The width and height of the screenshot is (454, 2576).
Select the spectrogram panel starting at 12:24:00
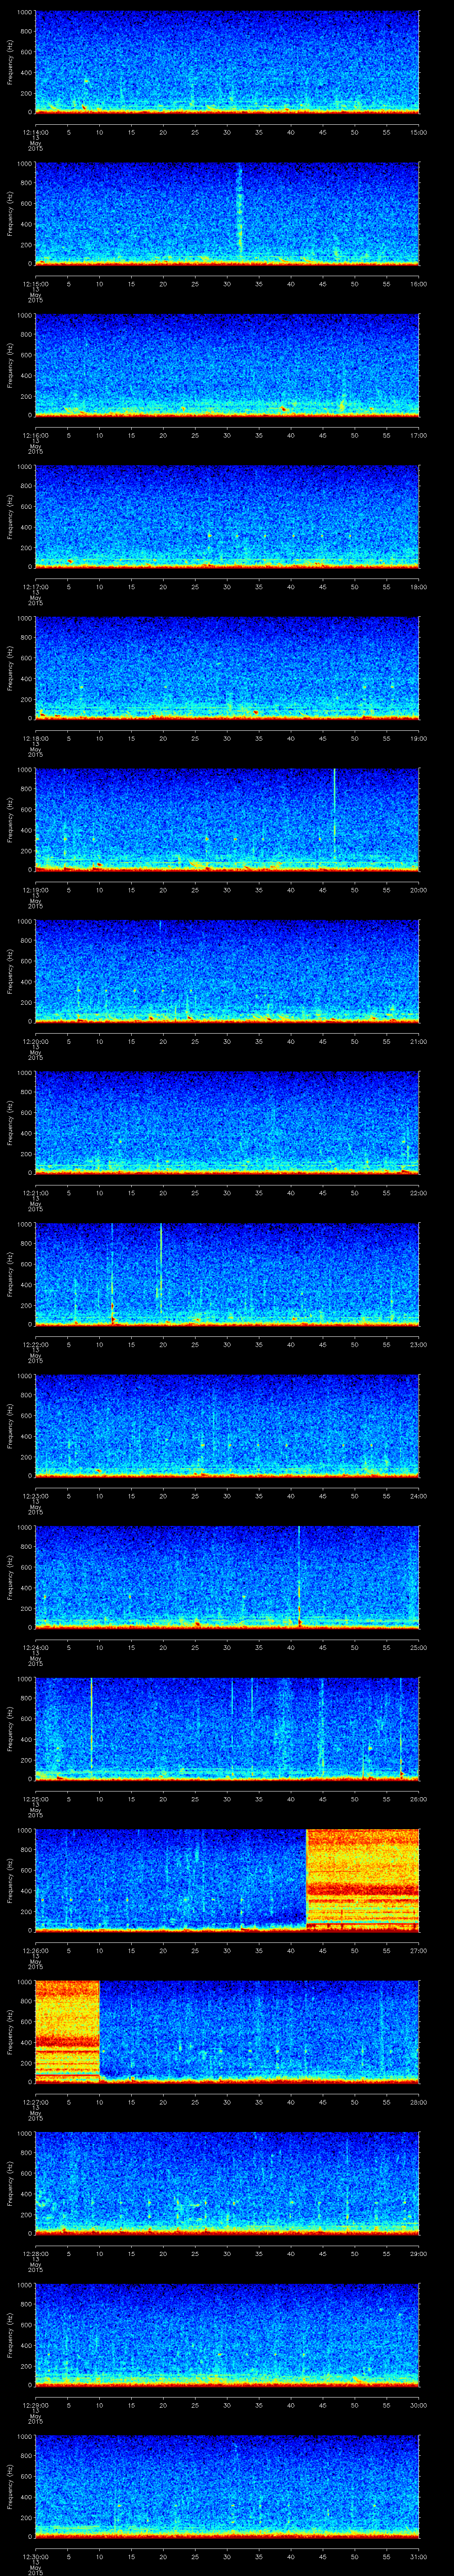click(227, 1577)
